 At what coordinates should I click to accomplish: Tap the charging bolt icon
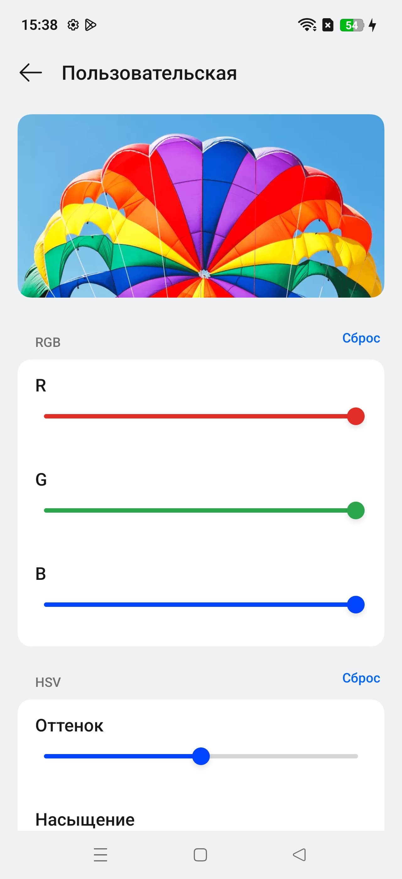click(x=373, y=25)
